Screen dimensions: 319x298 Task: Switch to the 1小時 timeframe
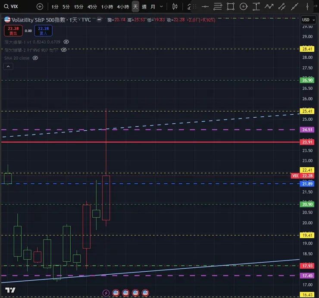point(107,7)
